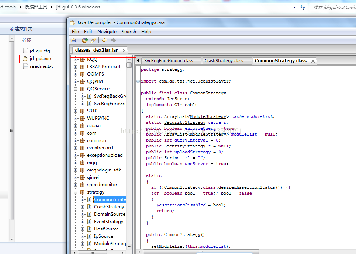Click the 反编译工具 breadcrumb in address bar

pos(36,7)
